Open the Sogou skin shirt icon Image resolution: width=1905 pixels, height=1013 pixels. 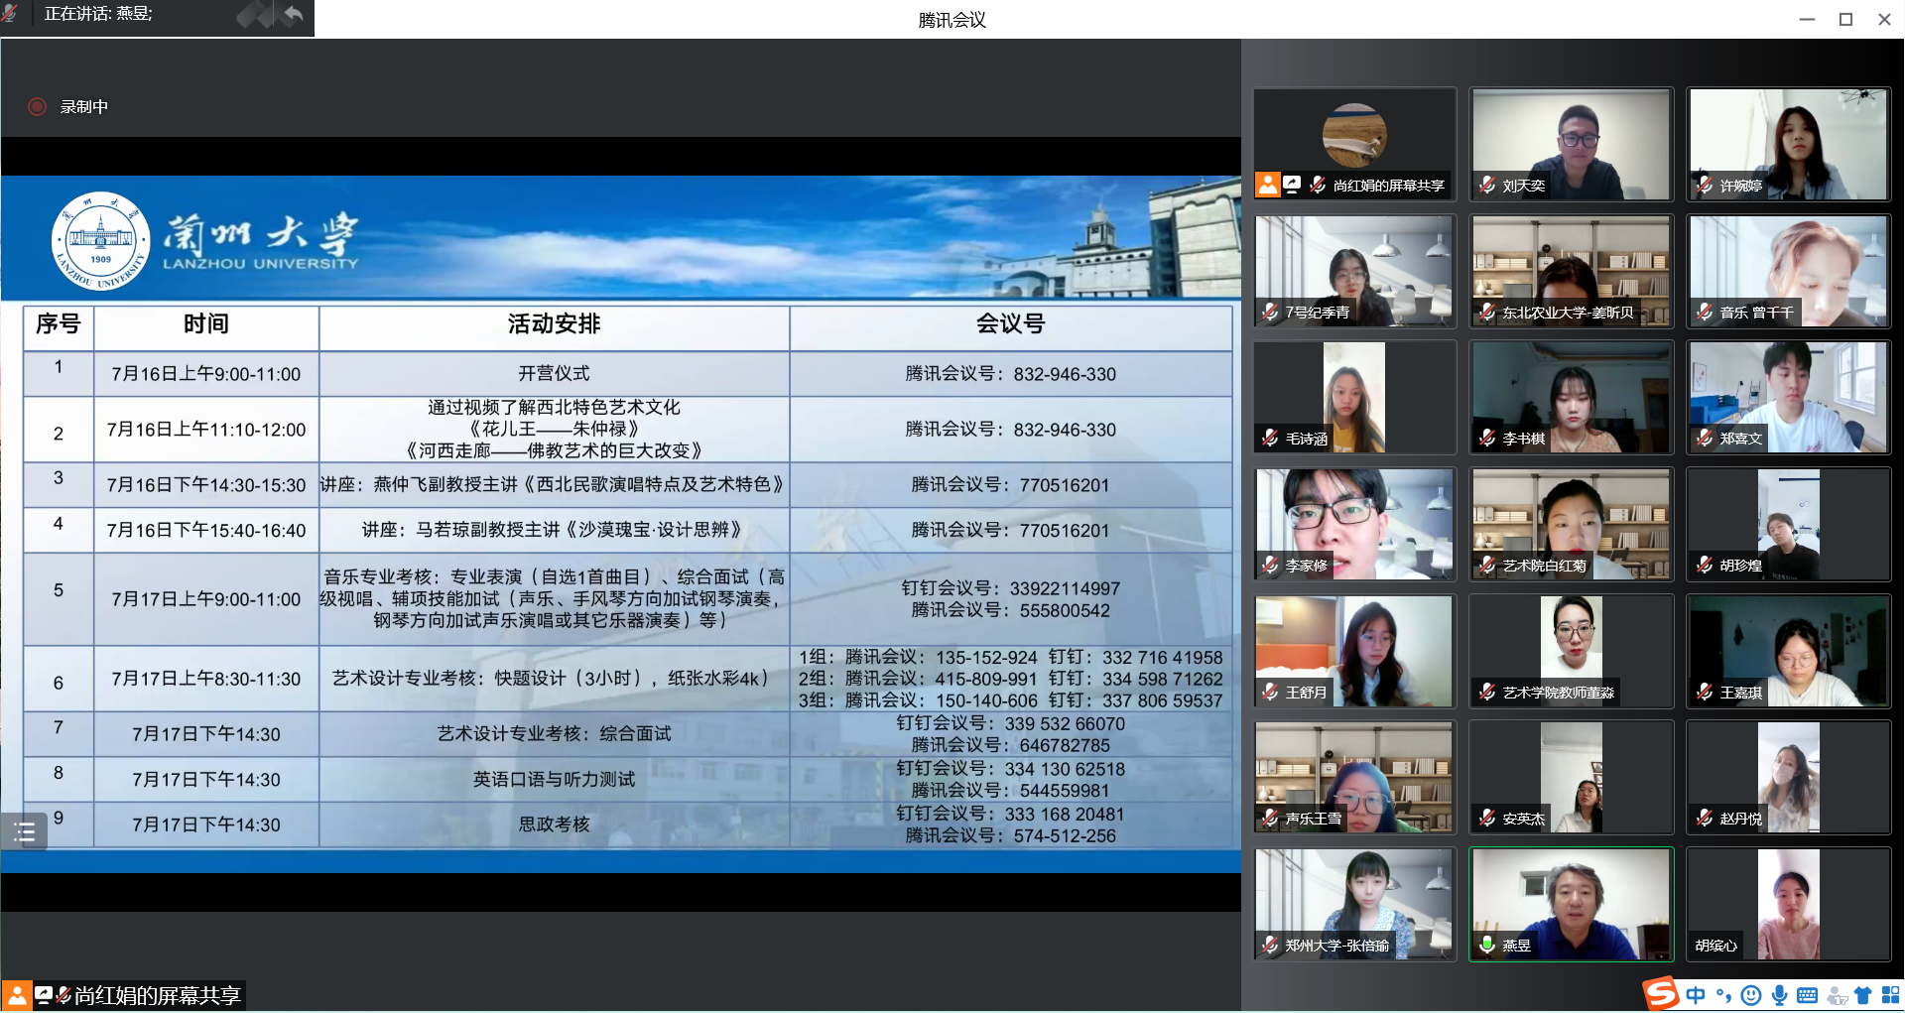coord(1862,995)
